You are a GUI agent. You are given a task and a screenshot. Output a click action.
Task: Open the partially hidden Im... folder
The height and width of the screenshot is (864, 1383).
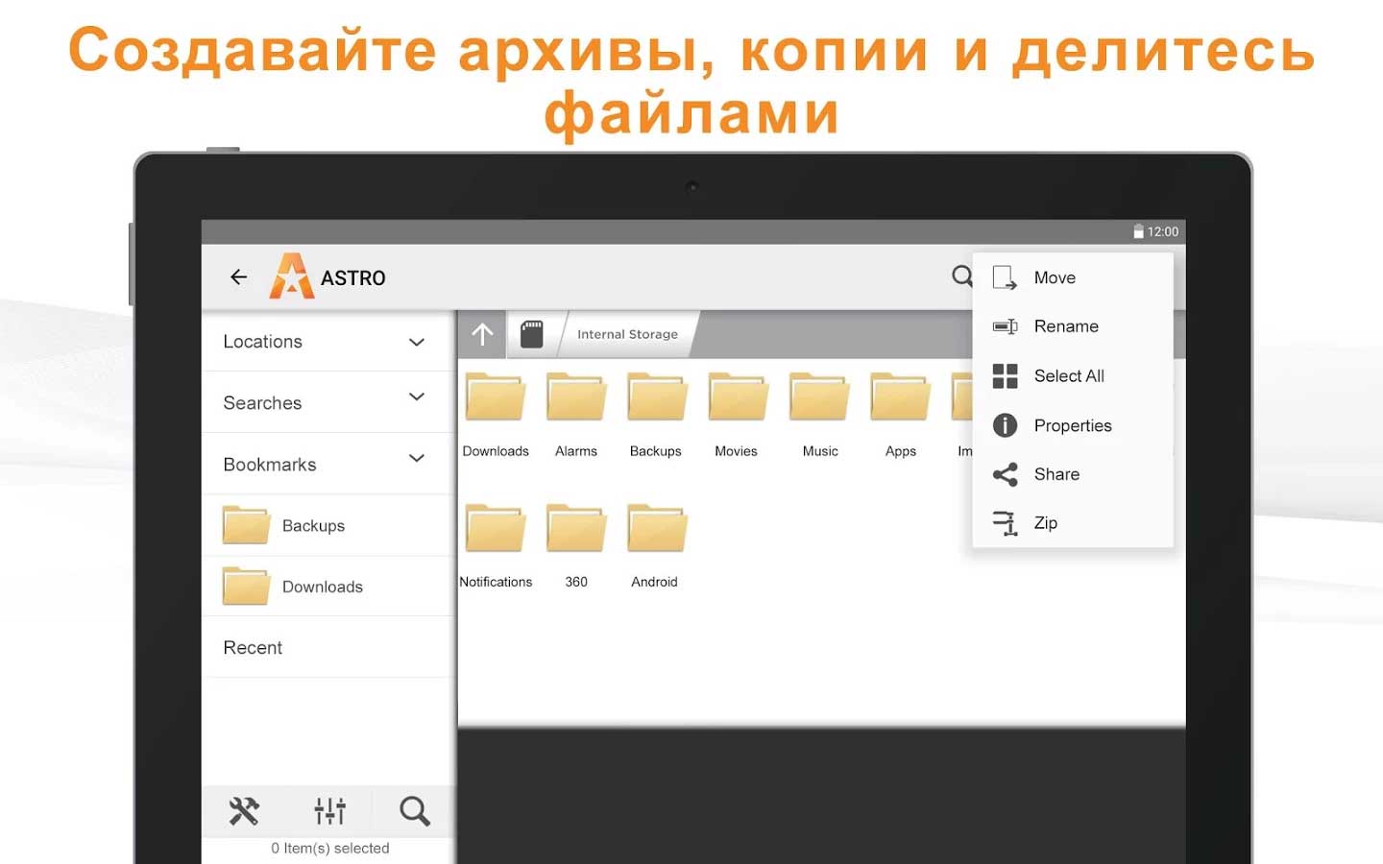click(962, 416)
